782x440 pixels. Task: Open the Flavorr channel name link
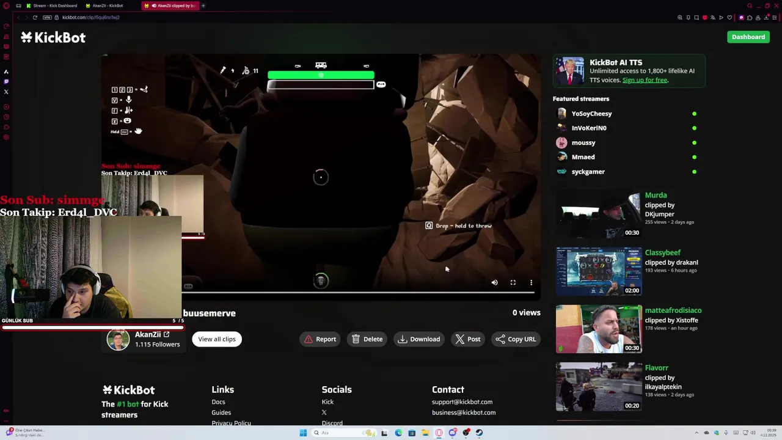[x=657, y=368]
